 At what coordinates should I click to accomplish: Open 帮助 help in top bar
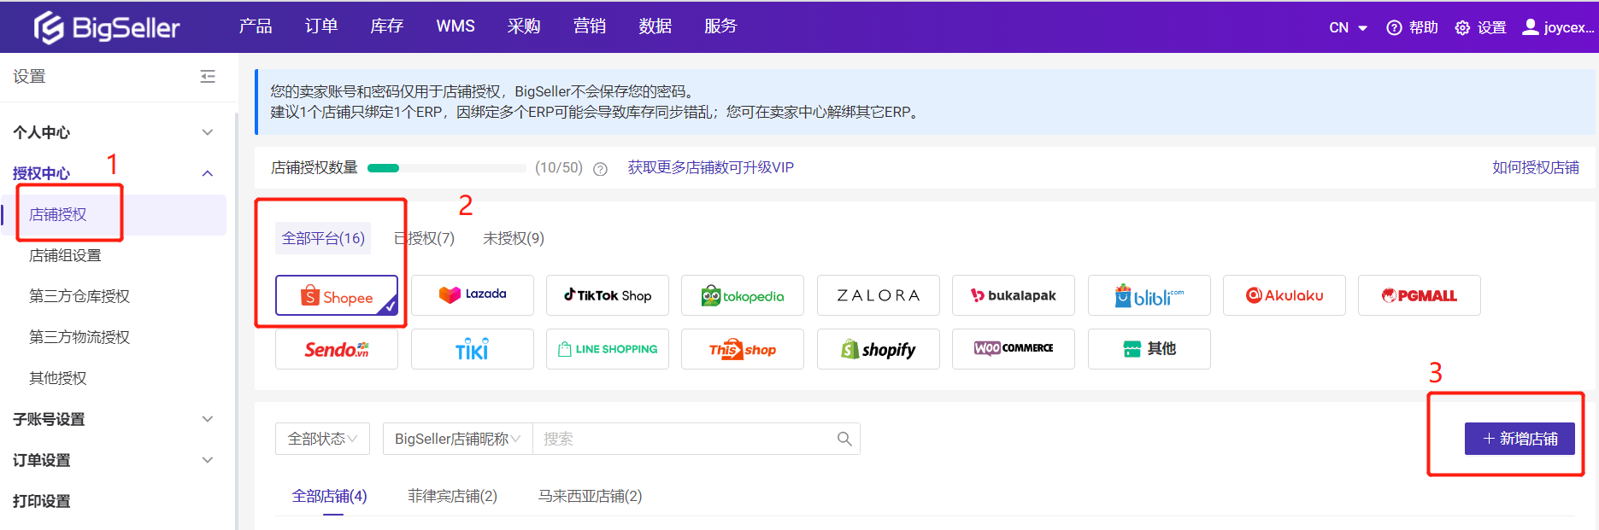coord(1413,27)
